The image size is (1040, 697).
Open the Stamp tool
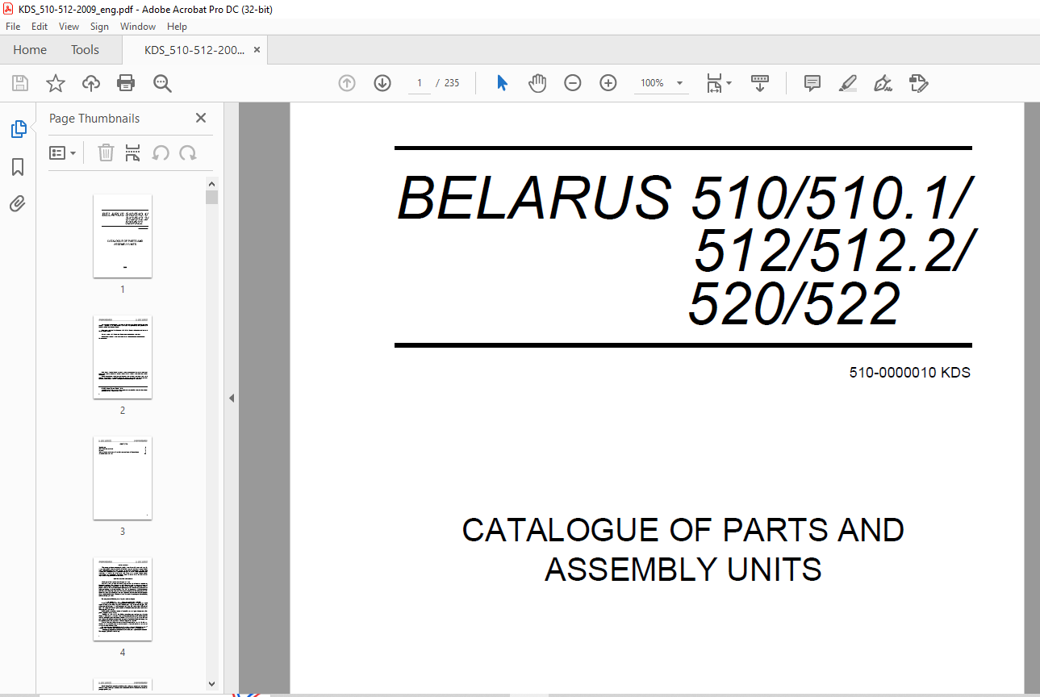(x=919, y=83)
